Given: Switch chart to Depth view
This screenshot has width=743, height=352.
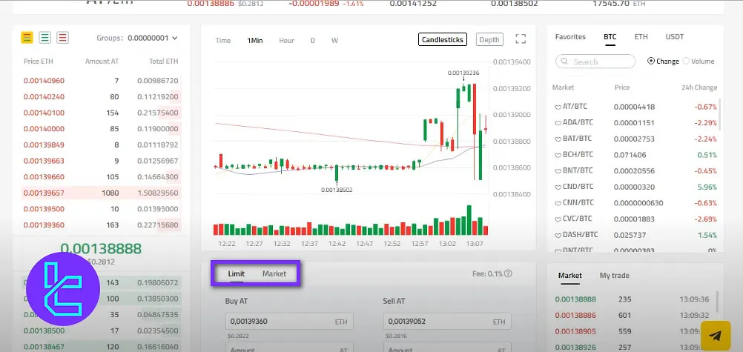Looking at the screenshot, I should [x=489, y=40].
